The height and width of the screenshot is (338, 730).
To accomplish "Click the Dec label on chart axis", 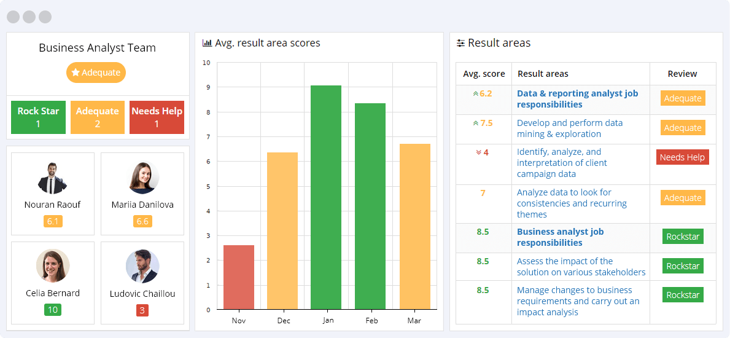I will (282, 321).
